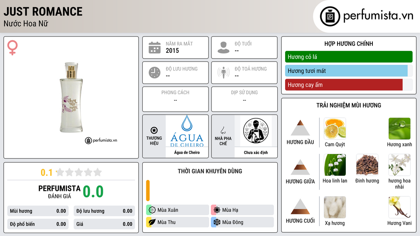The width and height of the screenshot is (420, 236).
Task: Select the Đinh hương clove note image
Action: tap(367, 165)
